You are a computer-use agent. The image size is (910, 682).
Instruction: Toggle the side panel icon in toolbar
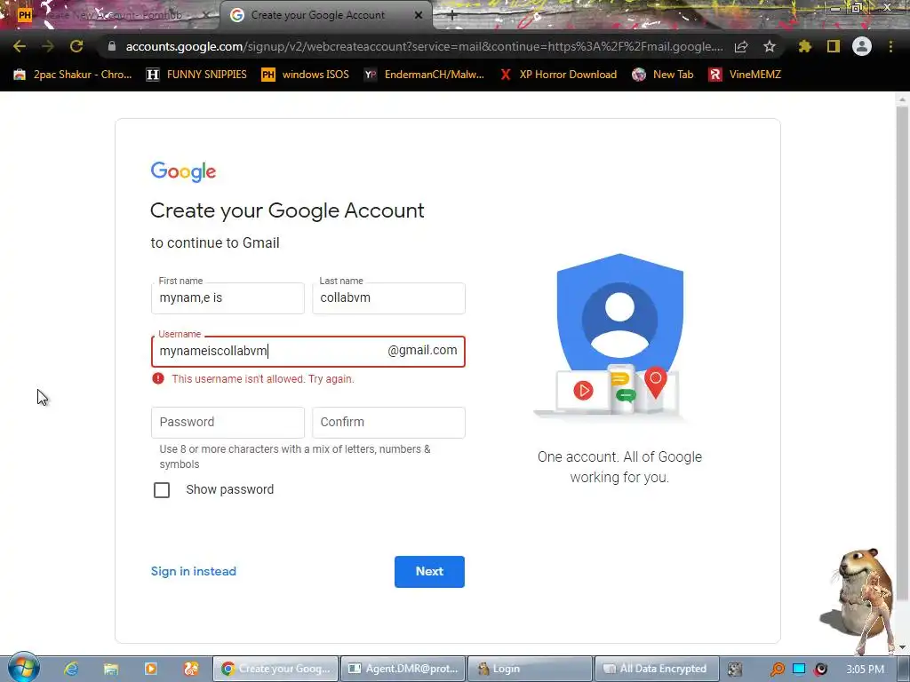pos(834,46)
